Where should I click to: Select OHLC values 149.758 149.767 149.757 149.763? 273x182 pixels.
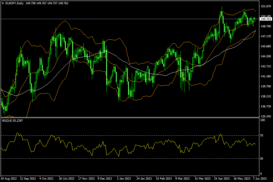coord(47,3)
